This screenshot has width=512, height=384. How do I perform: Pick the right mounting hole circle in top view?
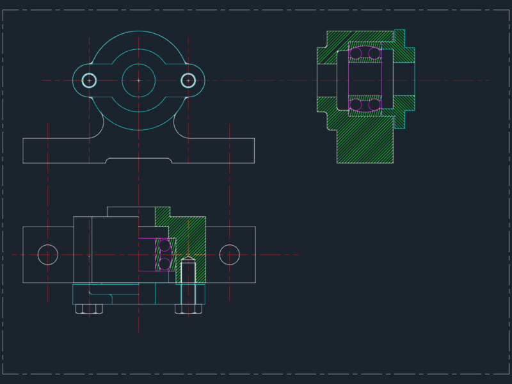click(x=229, y=254)
